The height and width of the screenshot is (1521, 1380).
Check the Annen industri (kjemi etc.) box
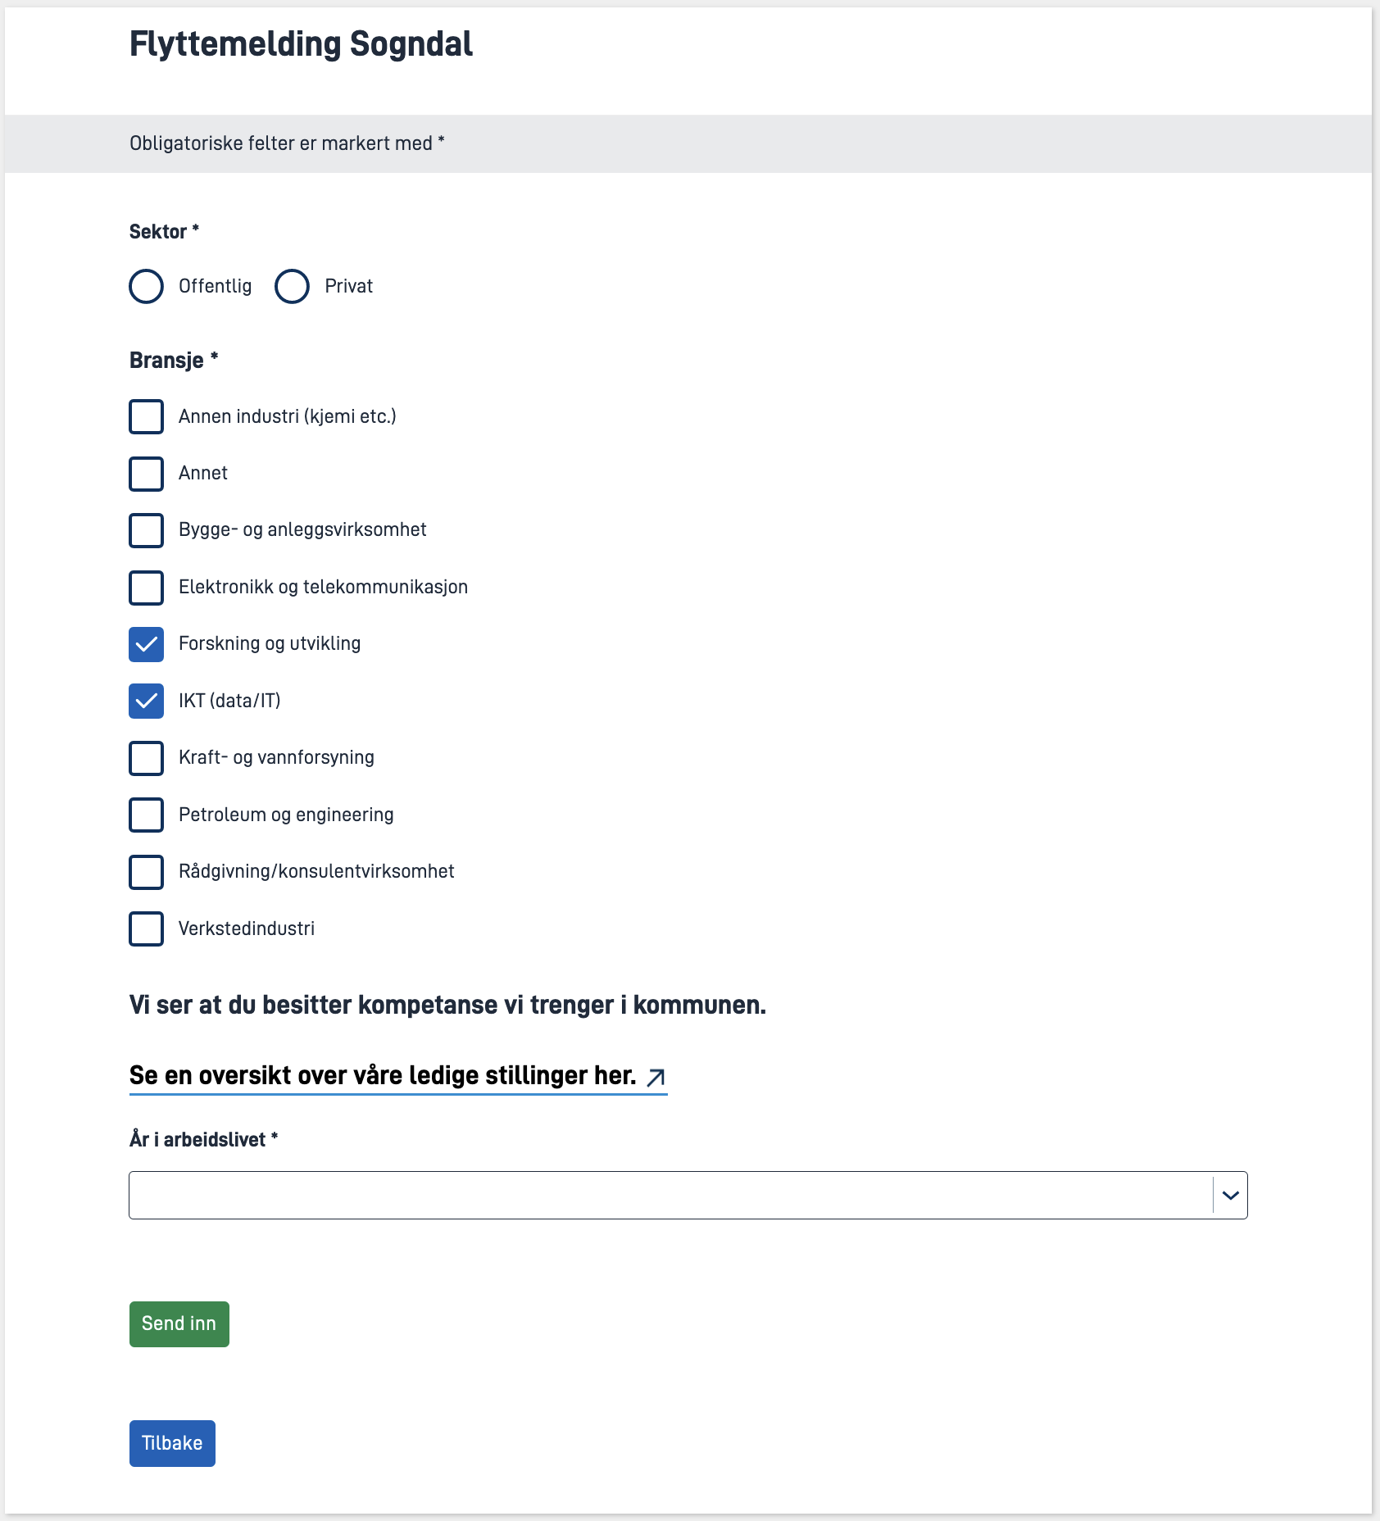click(x=146, y=416)
